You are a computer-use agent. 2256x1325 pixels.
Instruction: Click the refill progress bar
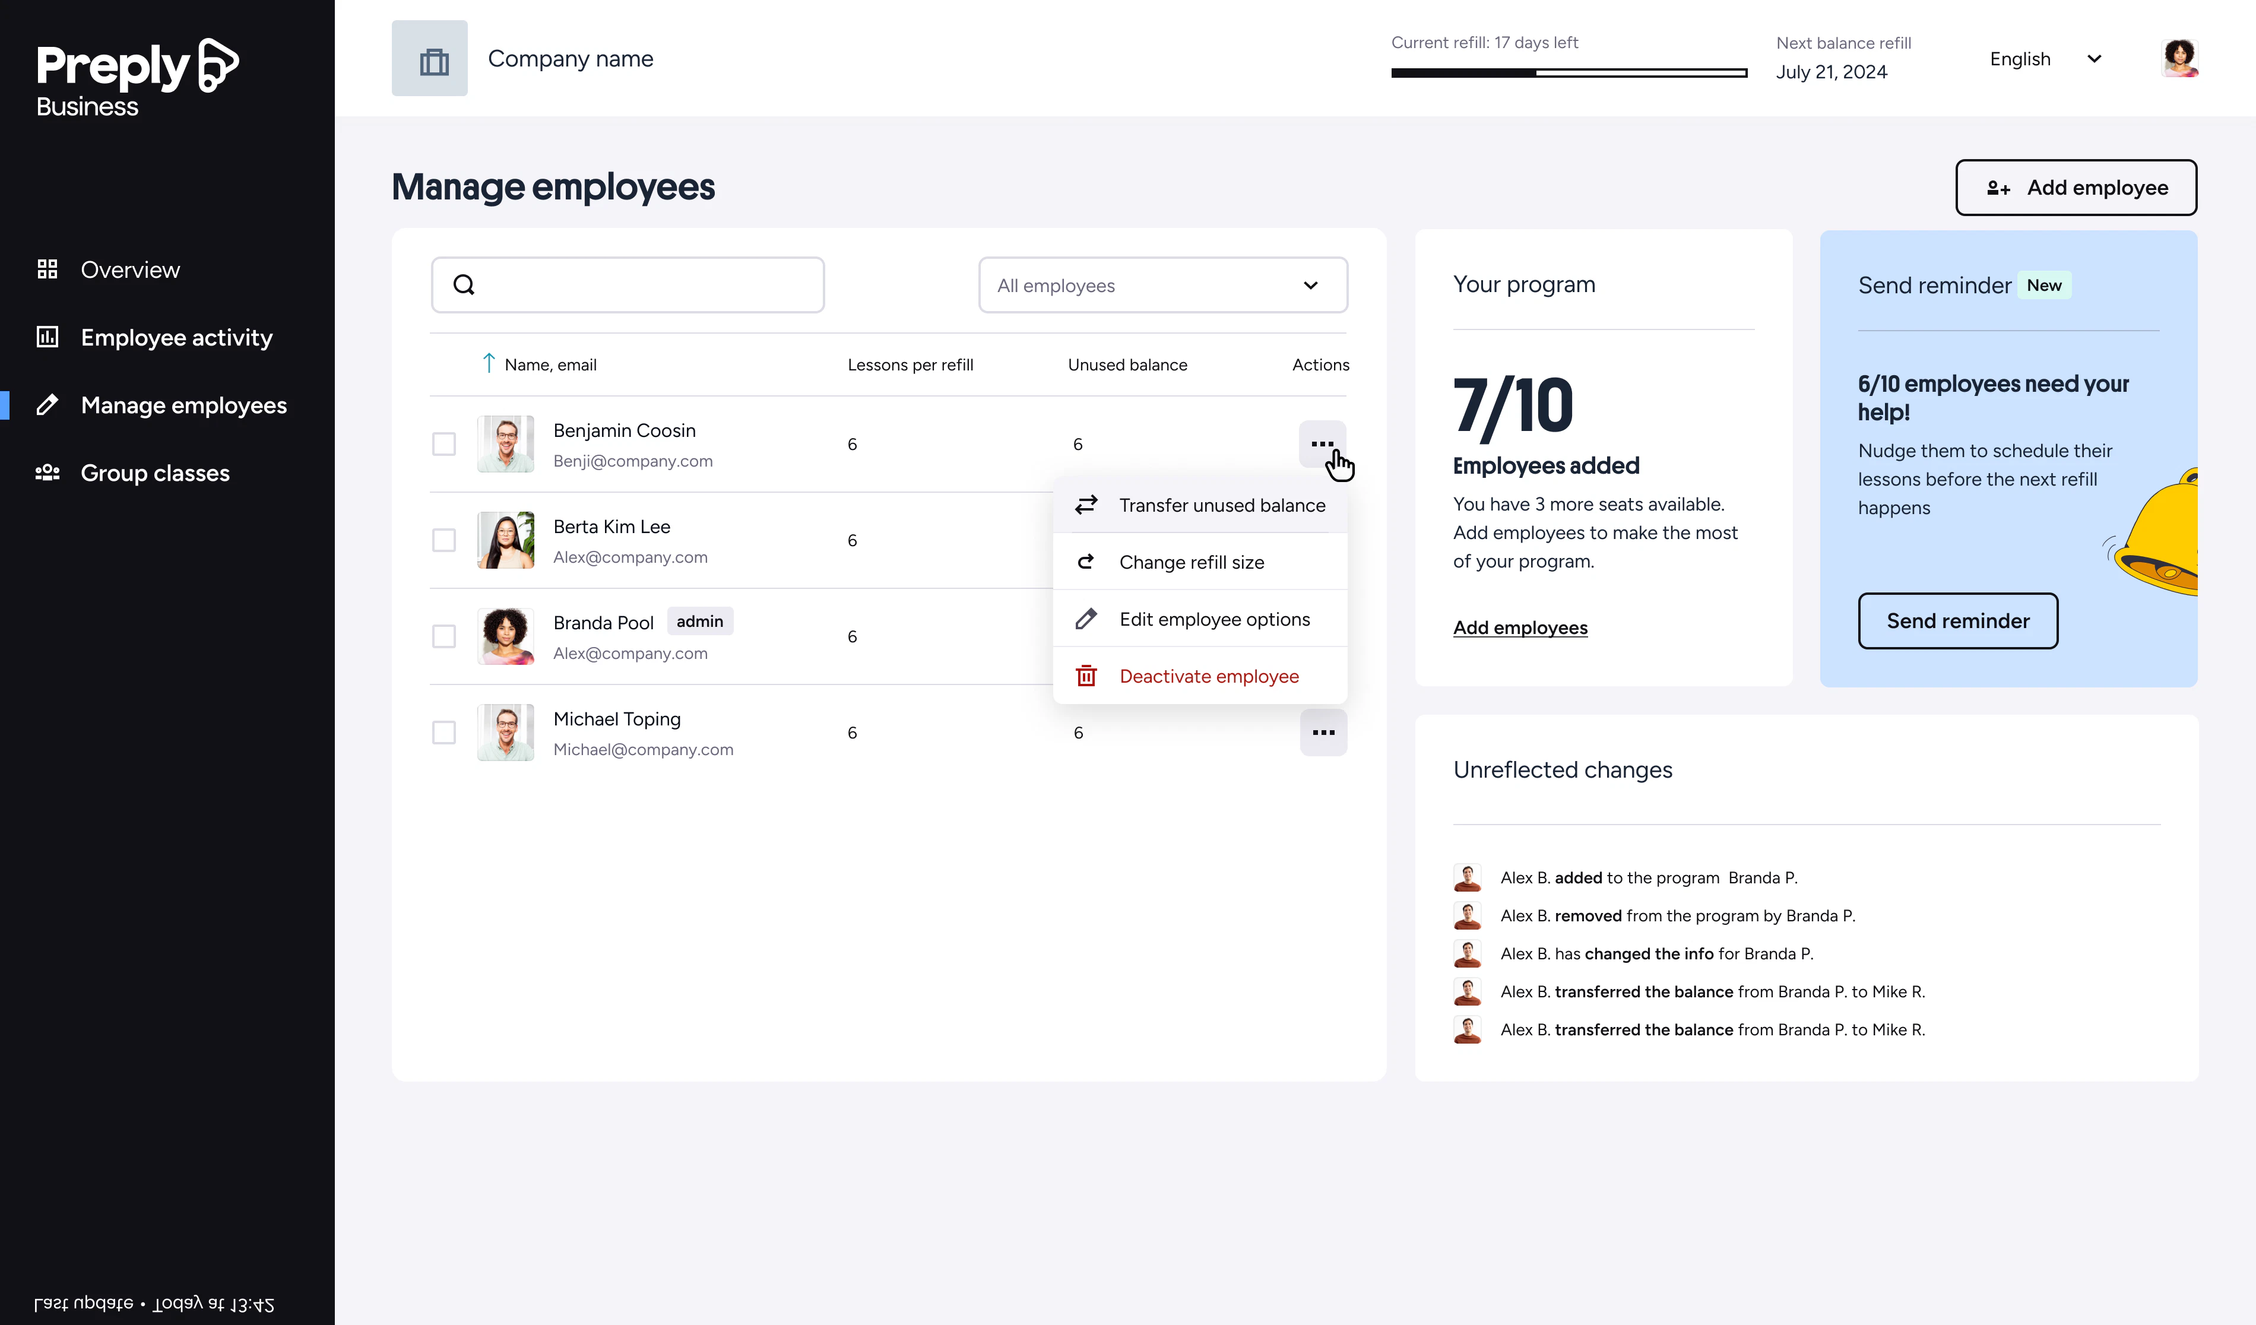click(1569, 72)
